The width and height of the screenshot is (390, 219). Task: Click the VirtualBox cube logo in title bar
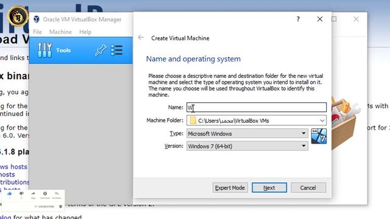[37, 19]
